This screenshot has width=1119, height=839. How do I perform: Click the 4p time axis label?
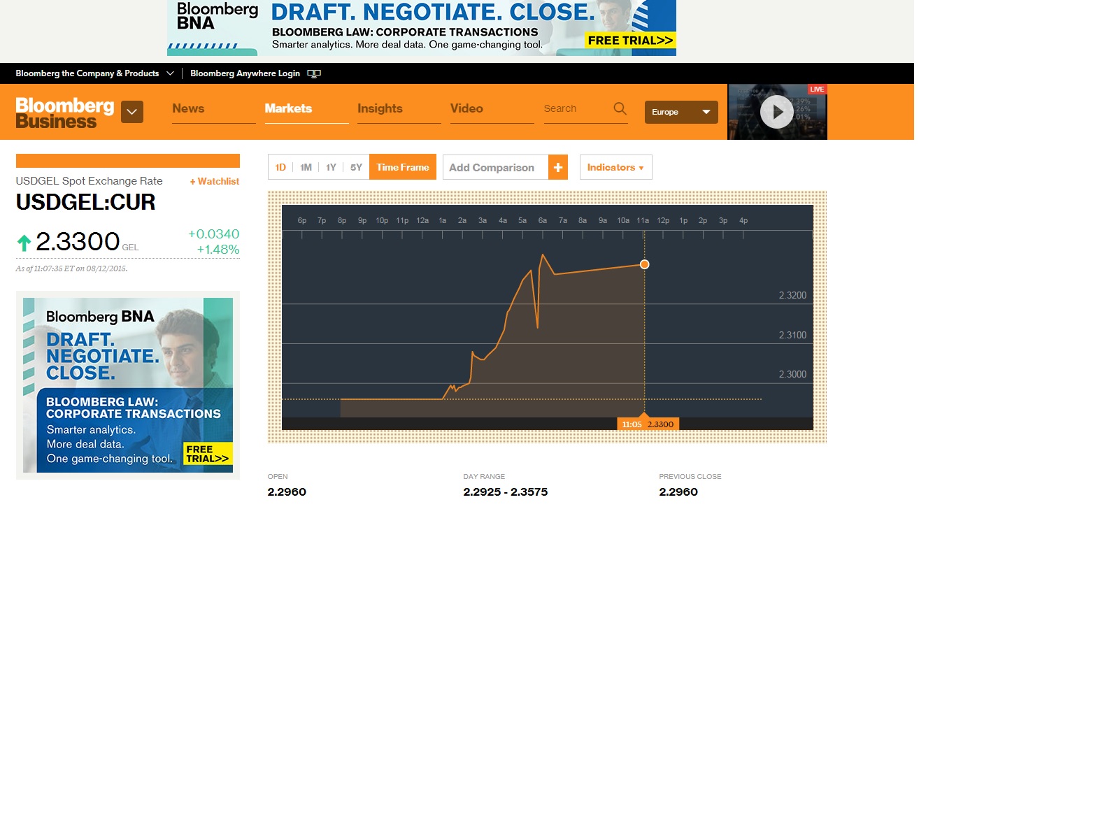[743, 220]
